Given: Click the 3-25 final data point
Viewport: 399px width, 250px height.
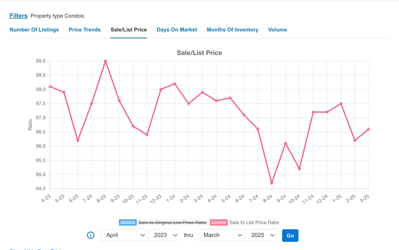Looking at the screenshot, I should pyautogui.click(x=369, y=129).
